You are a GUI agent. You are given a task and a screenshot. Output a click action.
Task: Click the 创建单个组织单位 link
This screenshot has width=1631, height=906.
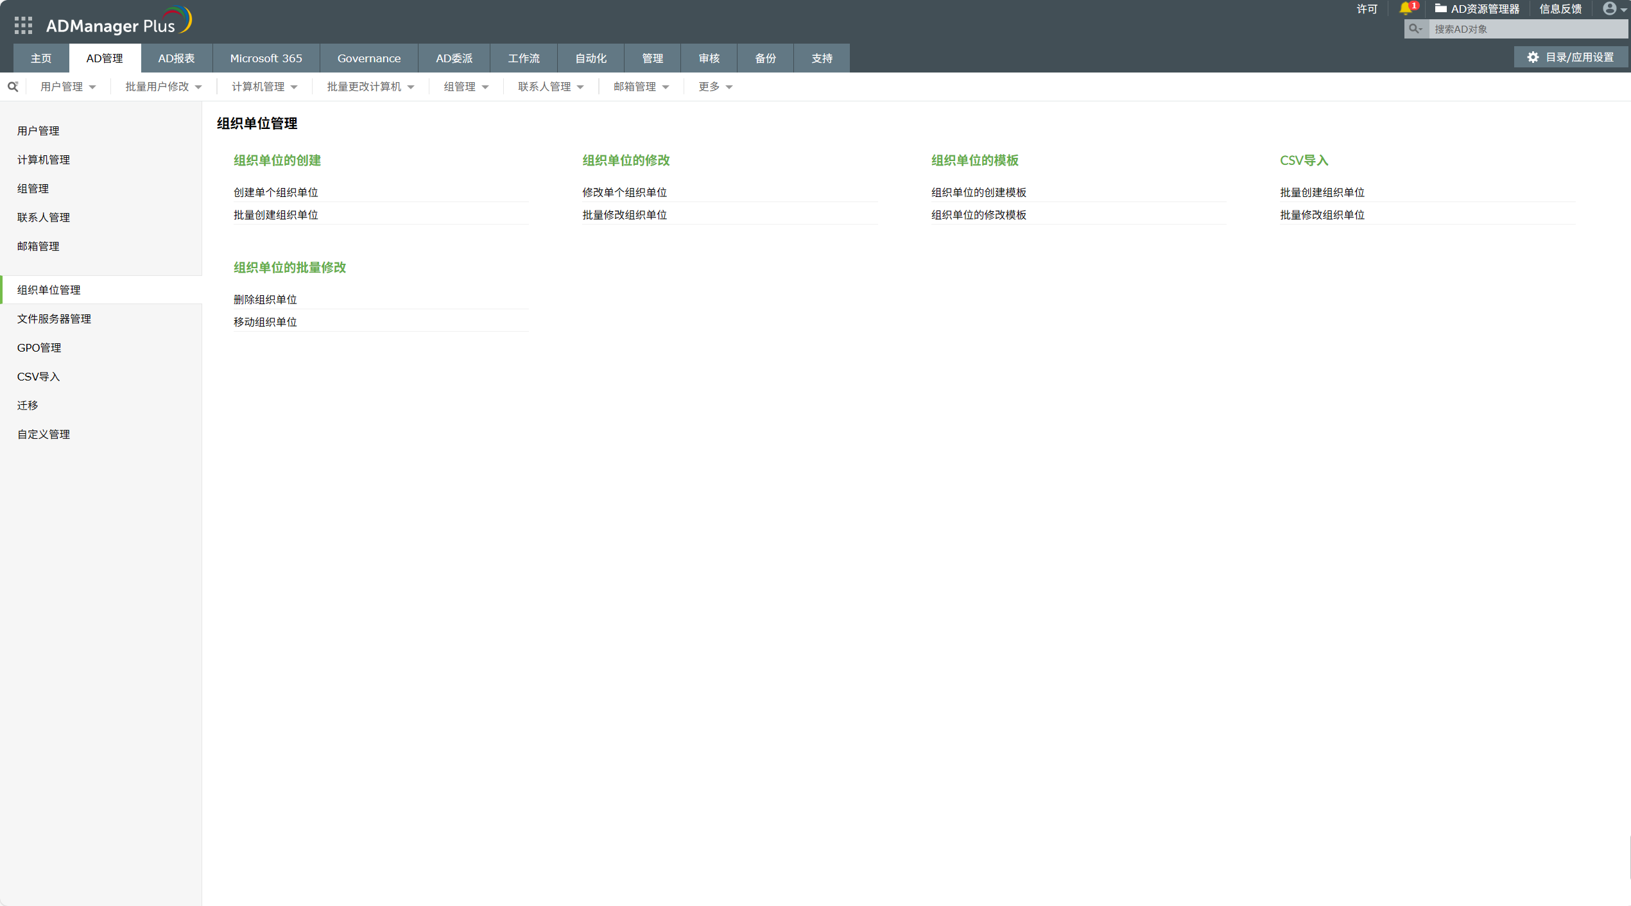pos(275,192)
